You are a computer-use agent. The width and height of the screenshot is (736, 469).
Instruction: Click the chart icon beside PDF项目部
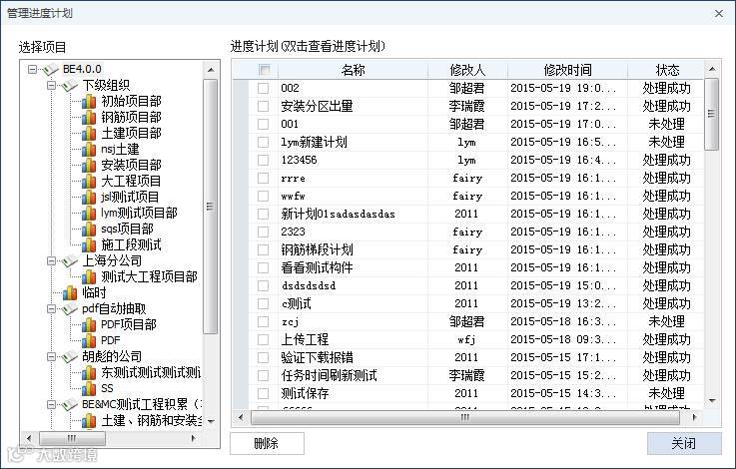coord(89,324)
